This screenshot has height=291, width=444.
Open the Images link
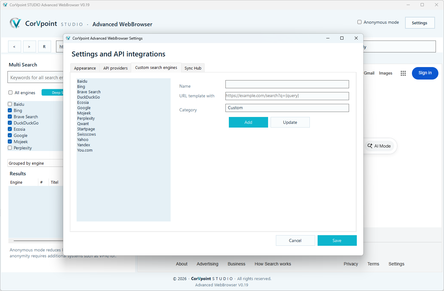pos(385,73)
